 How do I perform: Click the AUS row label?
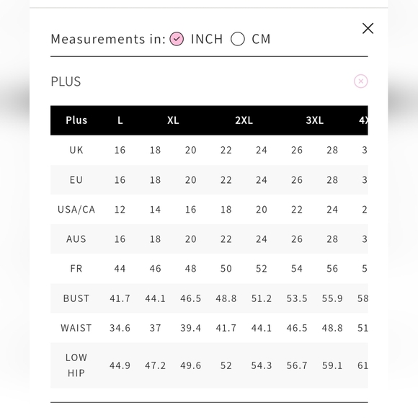point(76,239)
